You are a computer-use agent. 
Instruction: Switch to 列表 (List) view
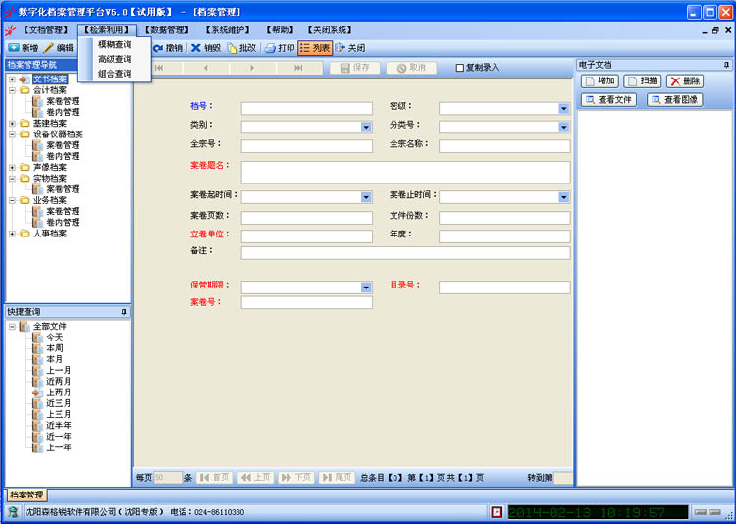314,48
